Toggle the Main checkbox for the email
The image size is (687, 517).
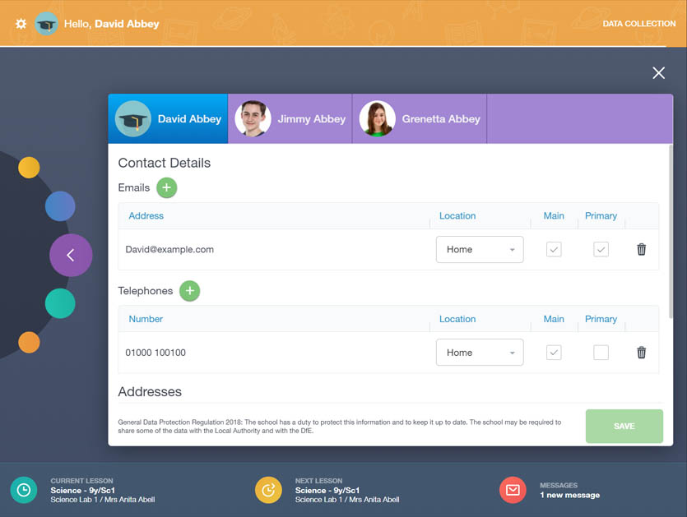(554, 250)
